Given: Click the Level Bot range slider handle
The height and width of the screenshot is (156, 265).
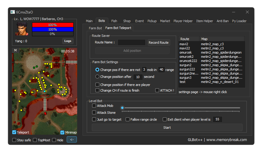Looking at the screenshot, I should pyautogui.click(x=122, y=108).
